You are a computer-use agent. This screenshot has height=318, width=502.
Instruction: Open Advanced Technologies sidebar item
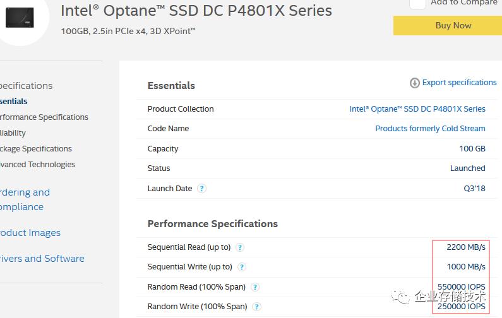[x=37, y=164]
